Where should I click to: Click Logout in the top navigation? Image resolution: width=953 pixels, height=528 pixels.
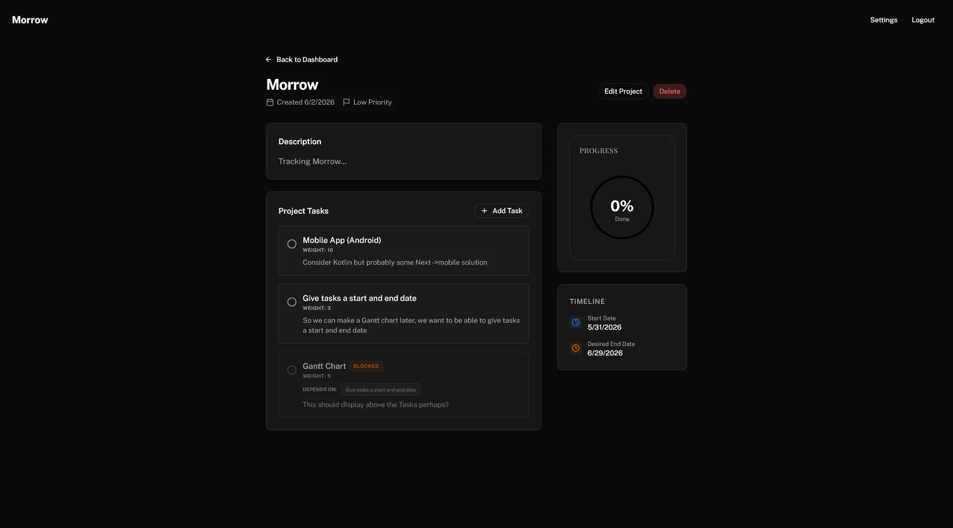(923, 20)
